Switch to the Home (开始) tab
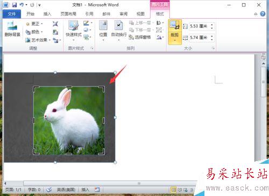Screen dimensions: 269x196 (x=30, y=14)
